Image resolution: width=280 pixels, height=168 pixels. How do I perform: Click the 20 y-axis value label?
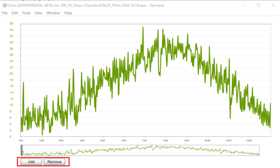11,74
